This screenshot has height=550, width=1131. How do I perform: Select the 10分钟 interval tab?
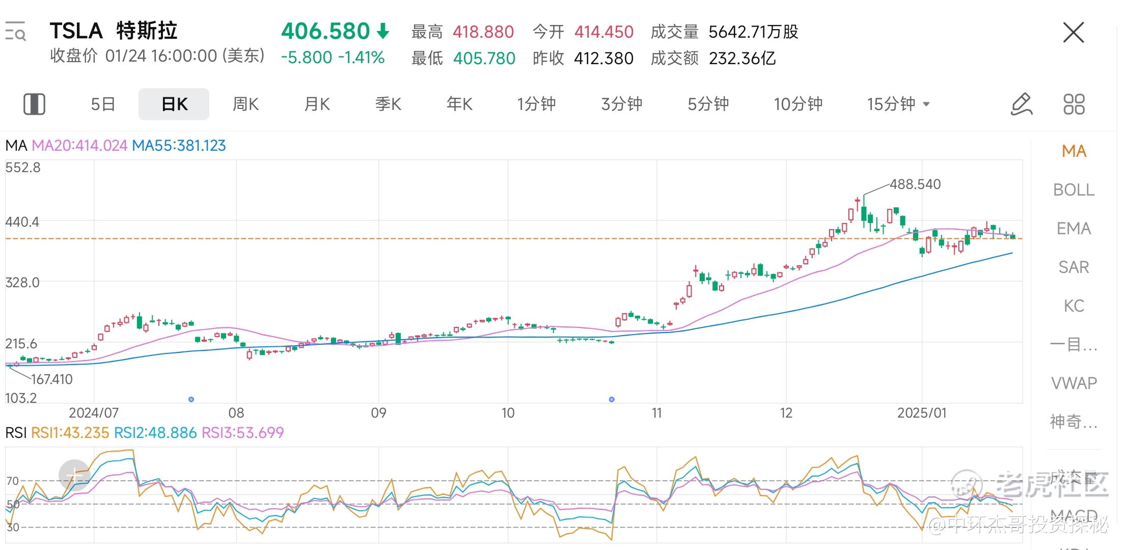click(798, 104)
